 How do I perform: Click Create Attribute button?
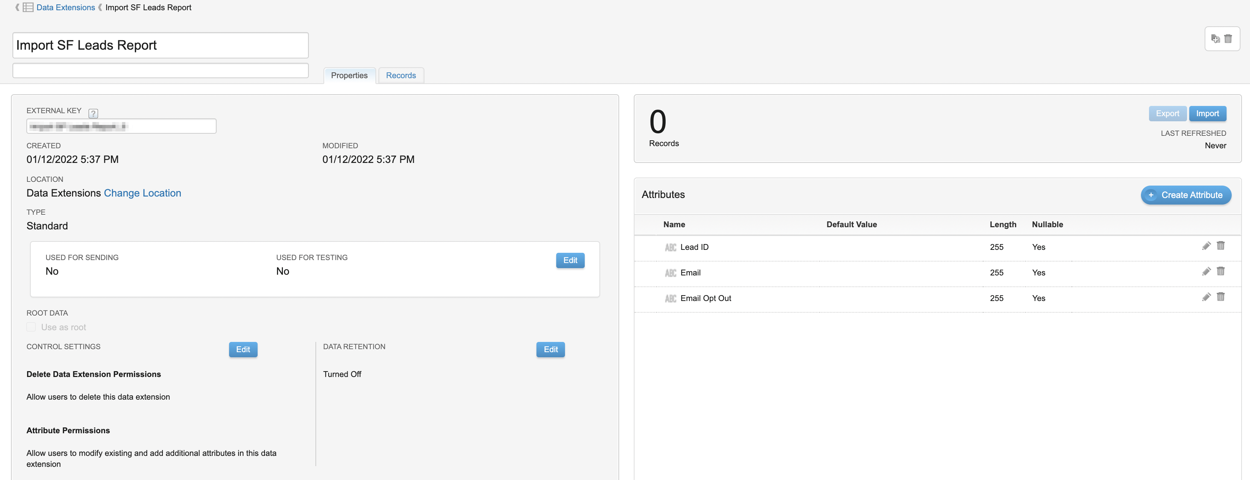point(1186,195)
